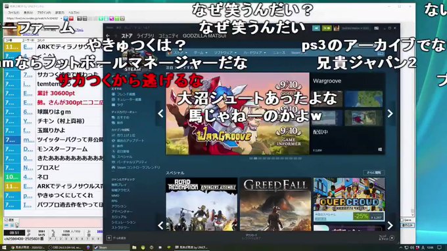
Task: Open the ストラテジー genre link
Action: coord(120,227)
